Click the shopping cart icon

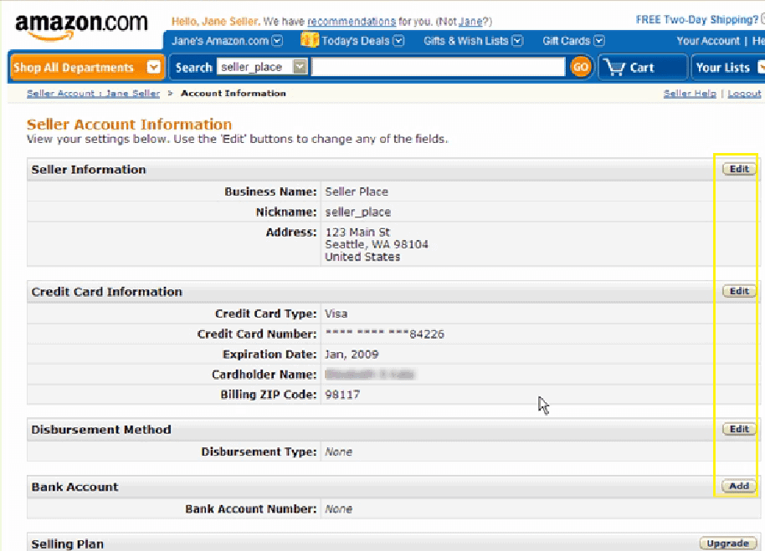tap(614, 67)
